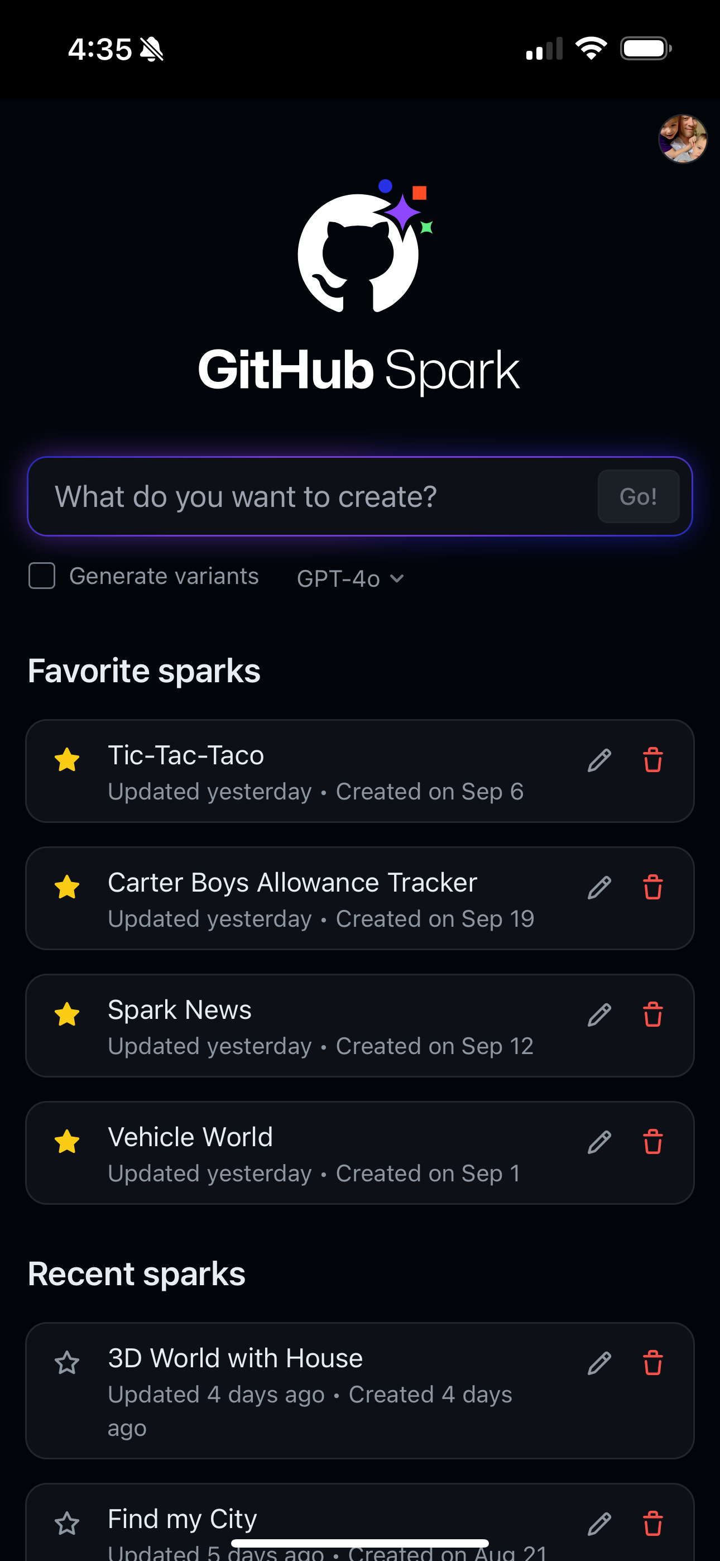
Task: Open the profile avatar menu
Action: 683,139
